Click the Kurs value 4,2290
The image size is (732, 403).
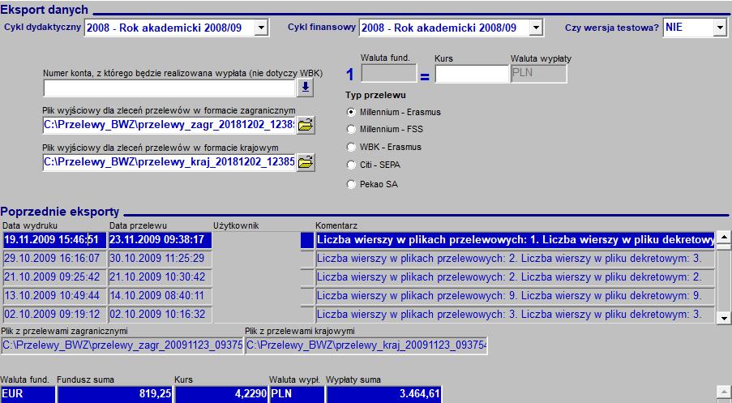coord(221,394)
